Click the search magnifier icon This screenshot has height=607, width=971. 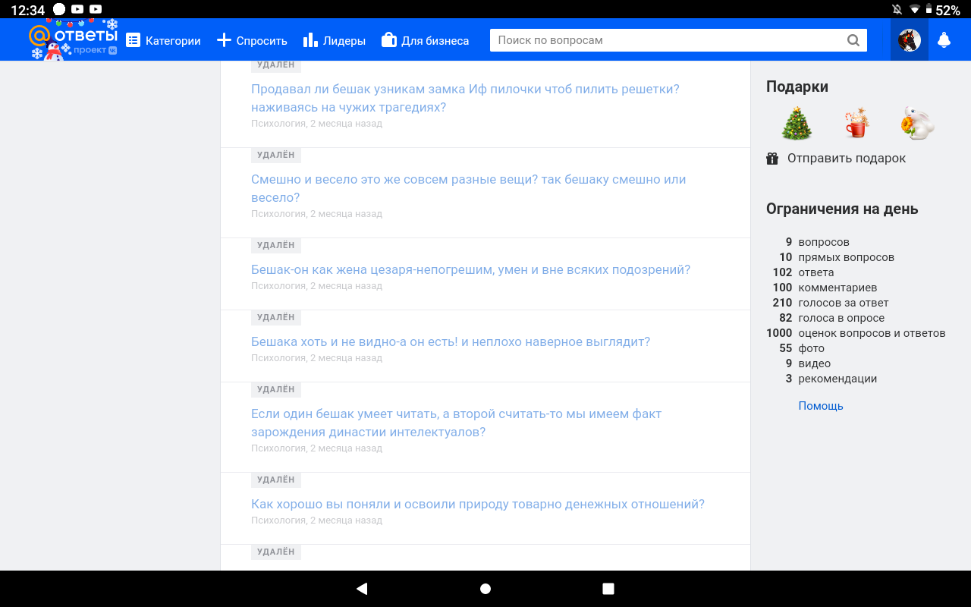pos(853,40)
